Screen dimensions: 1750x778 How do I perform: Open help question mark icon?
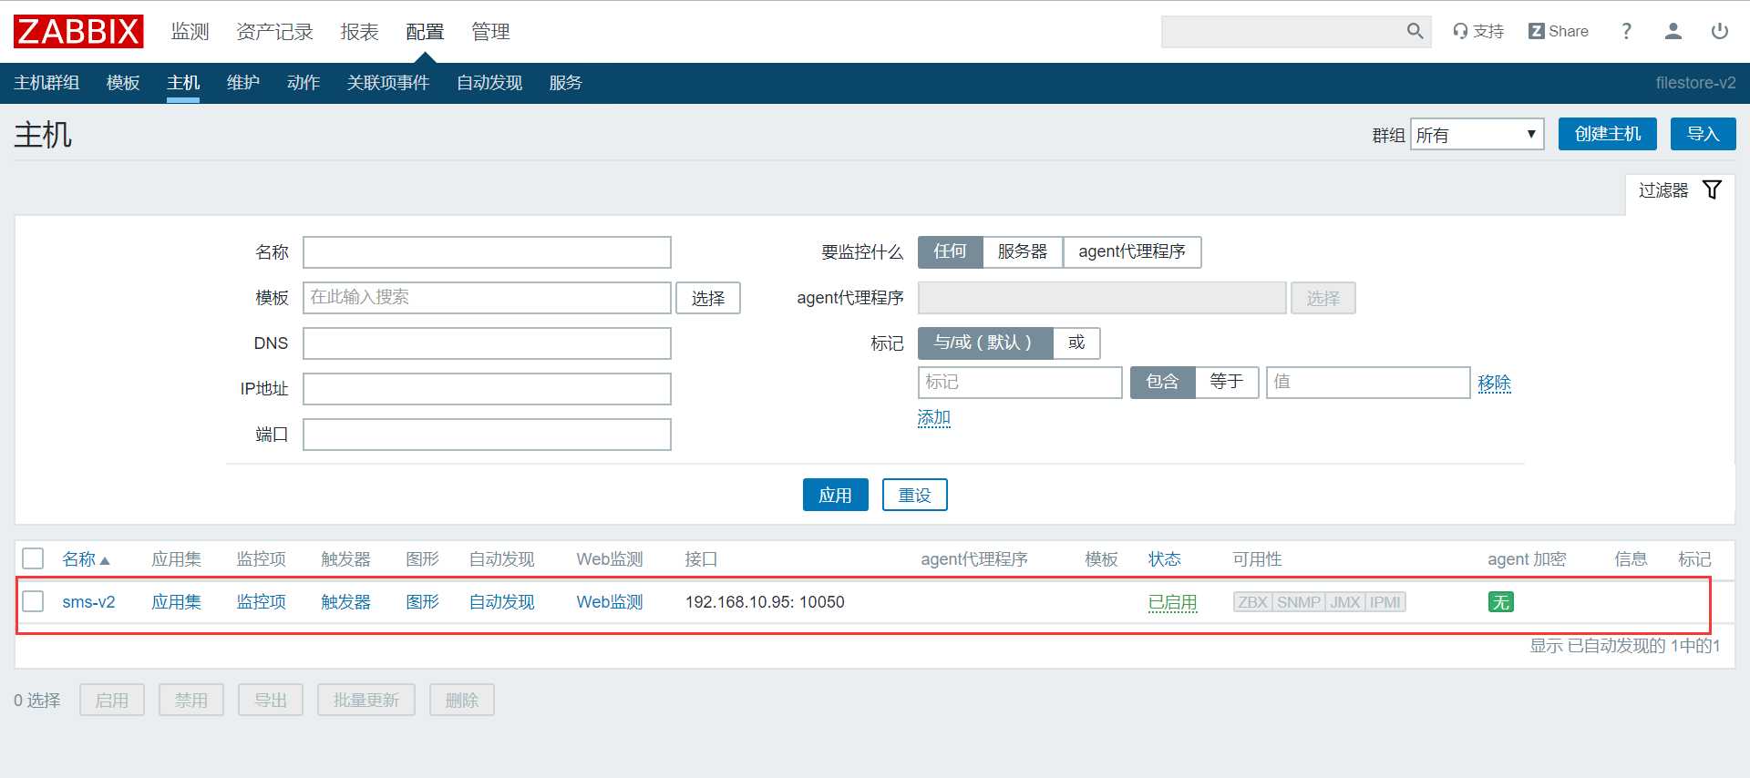(1626, 32)
